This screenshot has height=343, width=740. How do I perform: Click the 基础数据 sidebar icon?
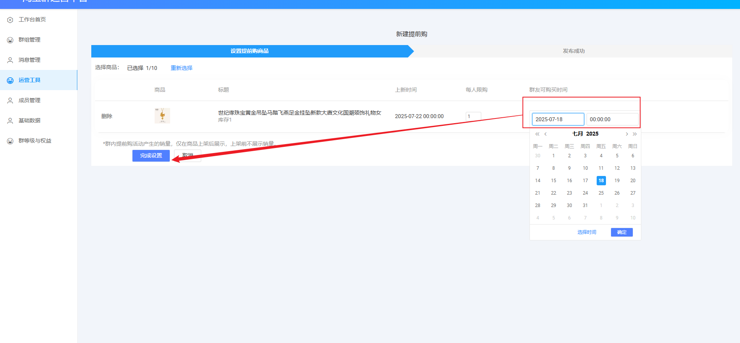[10, 121]
